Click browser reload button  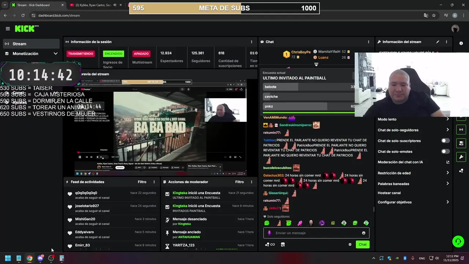pos(23,15)
